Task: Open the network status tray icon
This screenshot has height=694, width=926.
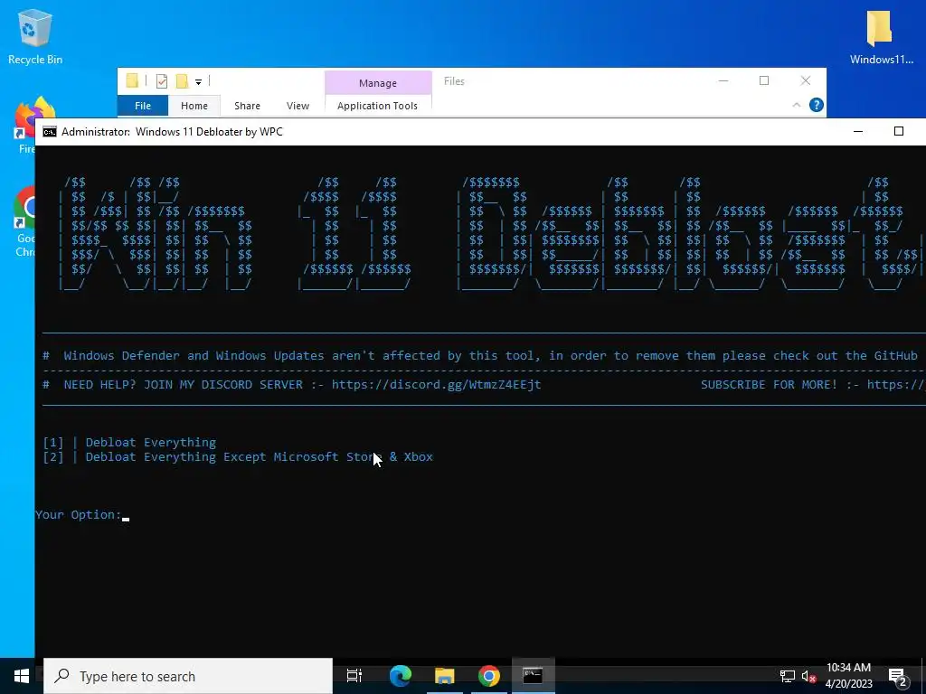Action: [x=788, y=676]
